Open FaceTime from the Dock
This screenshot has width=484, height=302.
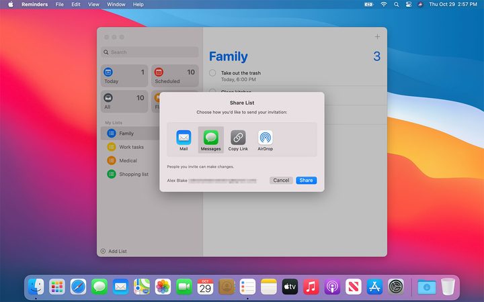click(x=184, y=287)
